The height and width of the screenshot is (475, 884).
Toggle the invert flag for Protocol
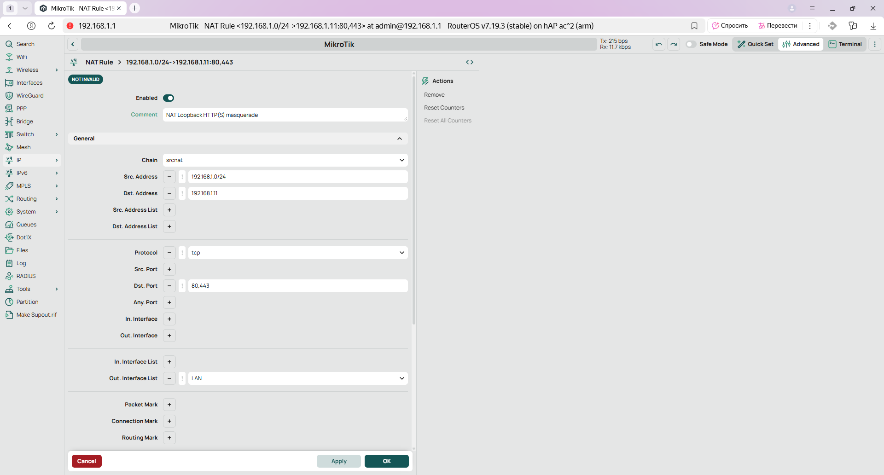point(182,253)
